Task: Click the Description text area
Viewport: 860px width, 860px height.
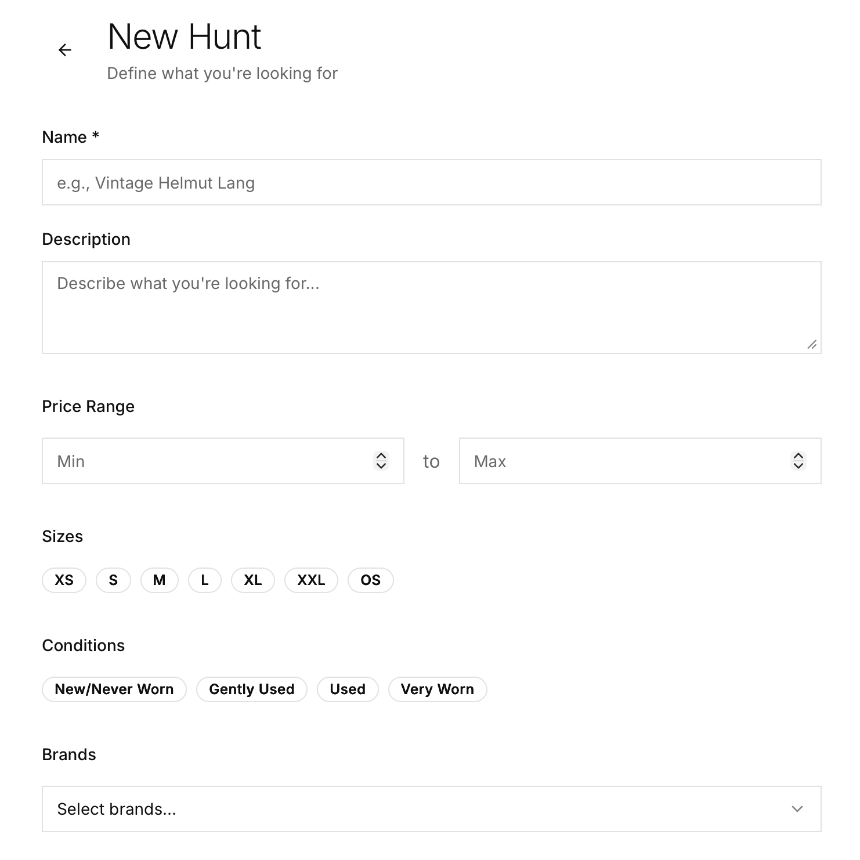Action: point(432,306)
